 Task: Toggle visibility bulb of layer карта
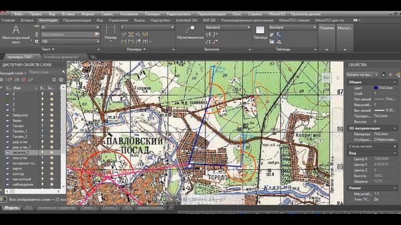(43, 168)
